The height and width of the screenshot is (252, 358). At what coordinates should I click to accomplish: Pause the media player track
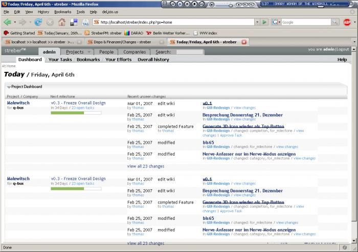pyautogui.click(x=187, y=4)
